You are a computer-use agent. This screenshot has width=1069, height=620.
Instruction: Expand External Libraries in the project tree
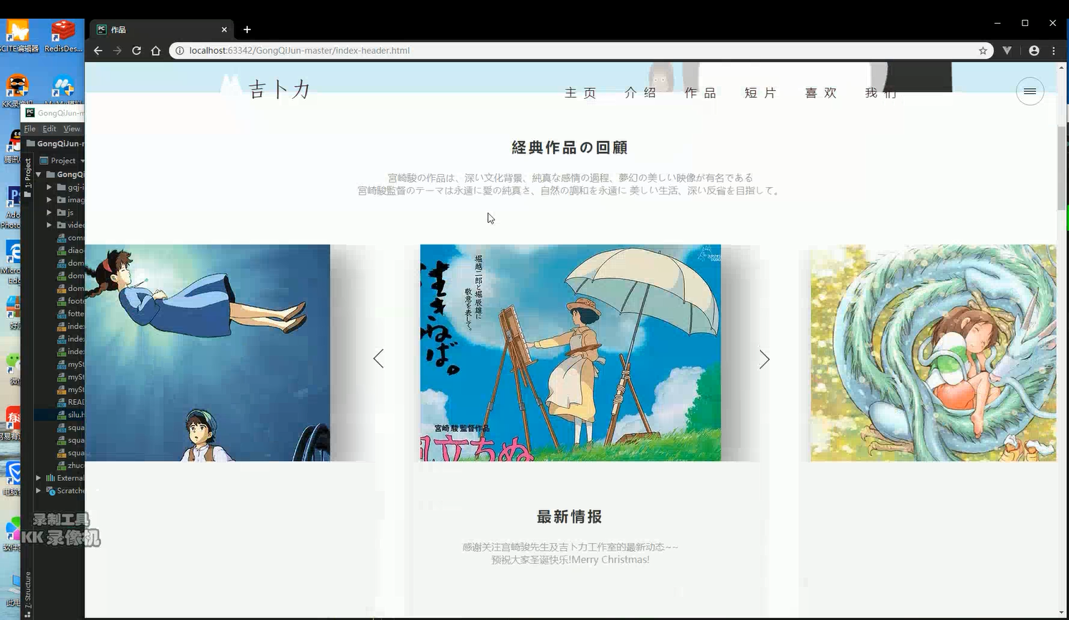(39, 478)
